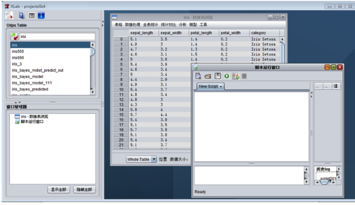Image resolution: width=355 pixels, height=205 pixels.
Task: Select iris_bayes_model_111 in the list
Action: coord(50,83)
